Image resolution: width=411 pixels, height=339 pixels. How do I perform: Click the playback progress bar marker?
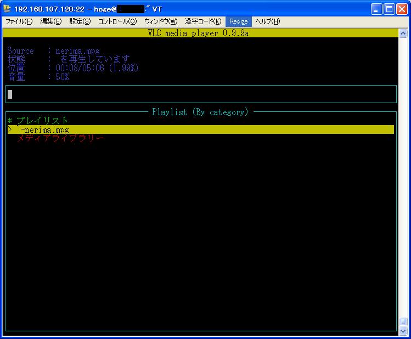[10, 94]
